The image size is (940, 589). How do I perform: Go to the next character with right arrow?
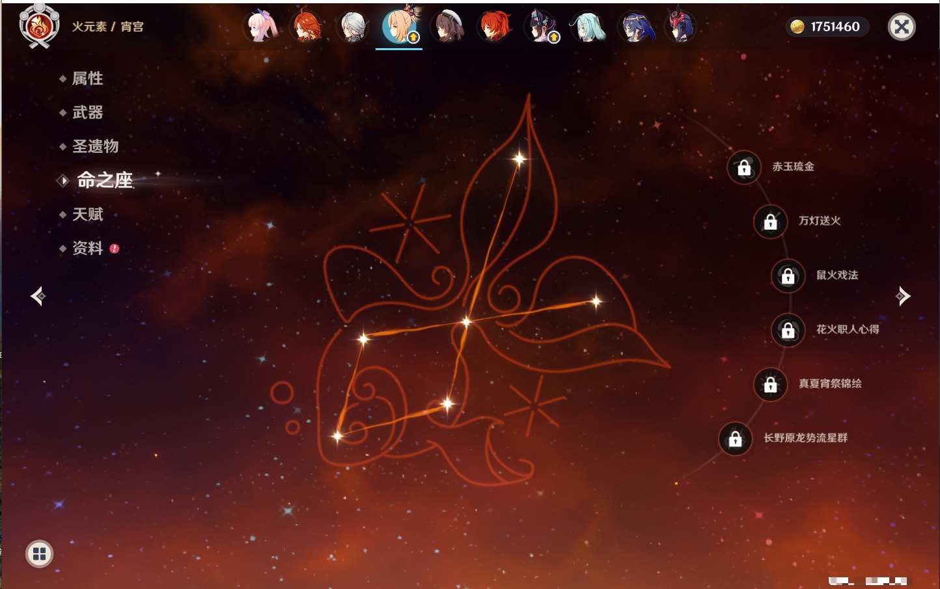pyautogui.click(x=903, y=296)
